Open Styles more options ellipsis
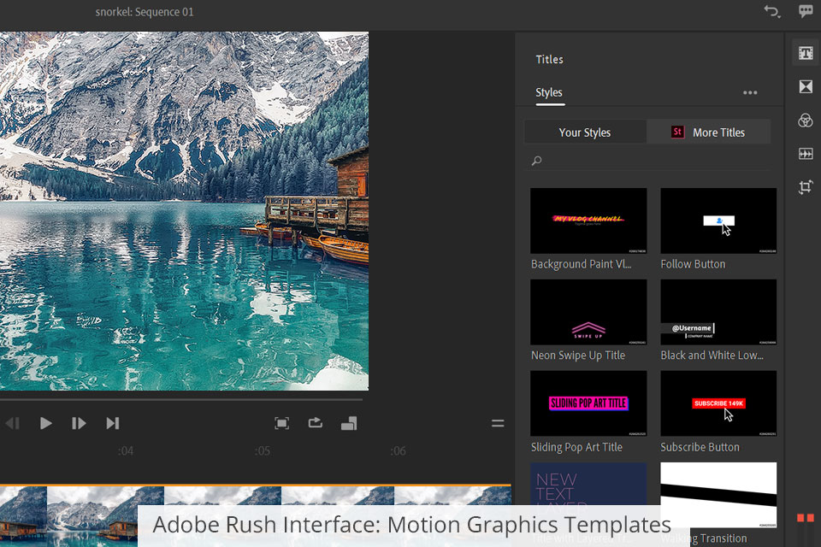Viewport: 821px width, 547px height. (x=750, y=92)
